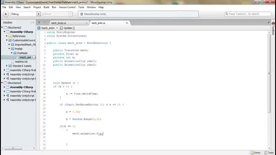Expand the last Assembly-UnityScript-f project

click(x=4, y=100)
